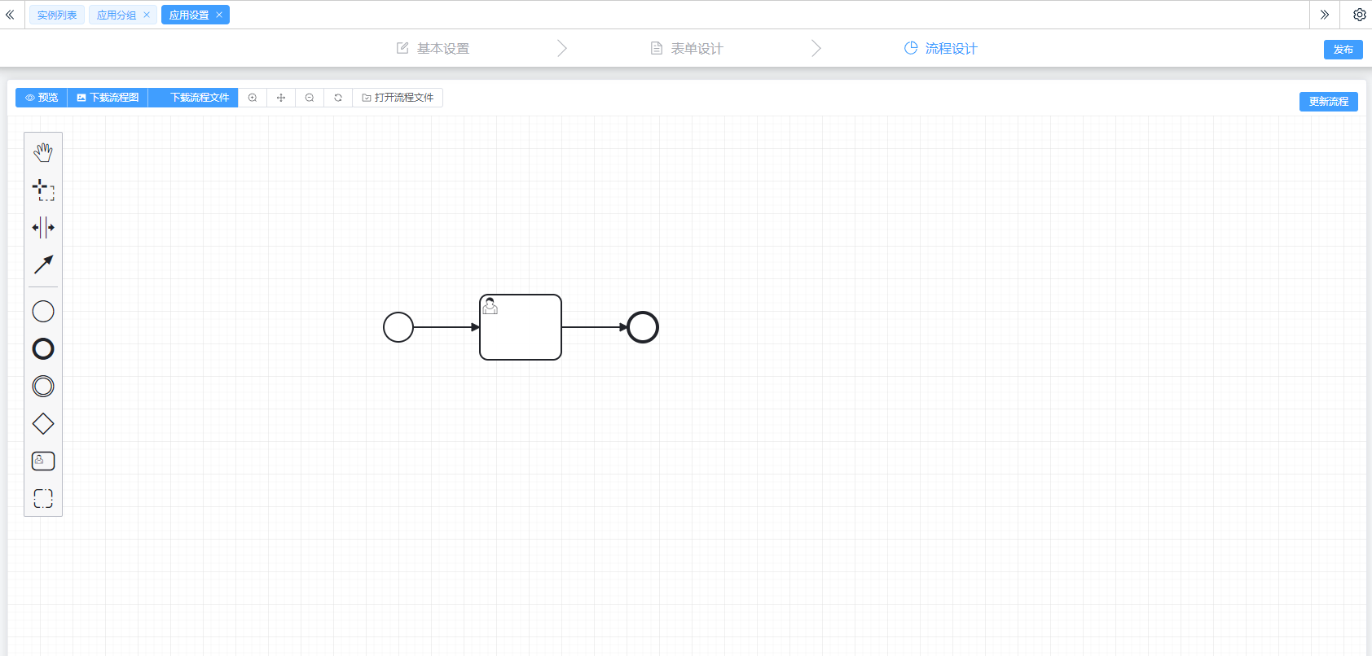
Task: Click the refresh/reset toolbar button
Action: [x=338, y=98]
